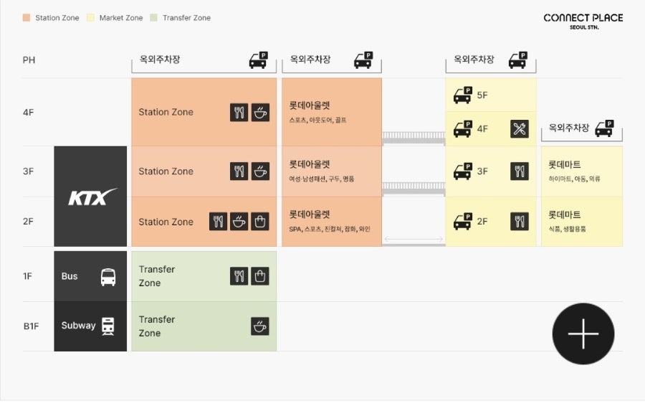Click the round plus button
Viewport: 645px width, 406px height.
pos(583,334)
